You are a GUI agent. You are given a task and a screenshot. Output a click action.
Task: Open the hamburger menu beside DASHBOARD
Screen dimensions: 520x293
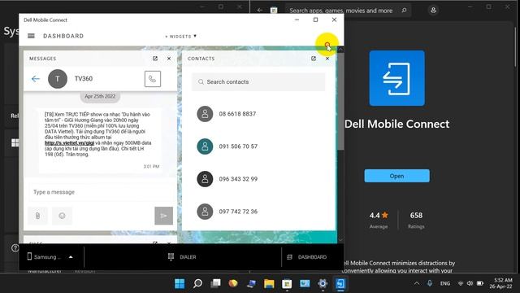click(x=31, y=36)
